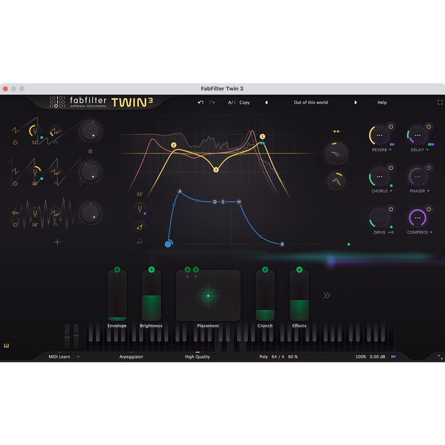Image resolution: width=445 pixels, height=445 pixels.
Task: Toggle the Reverb power button
Action: point(391,127)
